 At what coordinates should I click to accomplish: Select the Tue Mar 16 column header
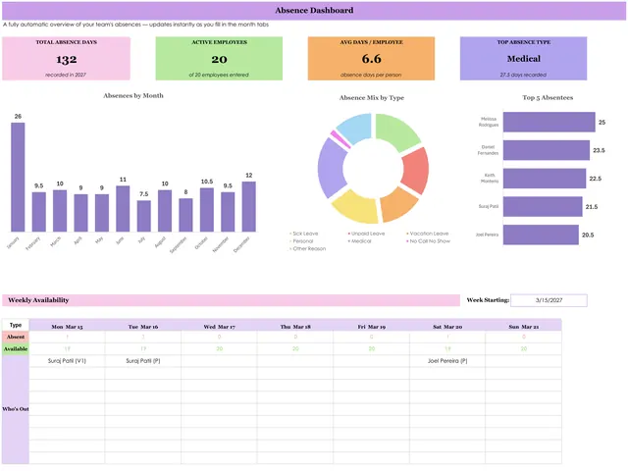(x=143, y=327)
